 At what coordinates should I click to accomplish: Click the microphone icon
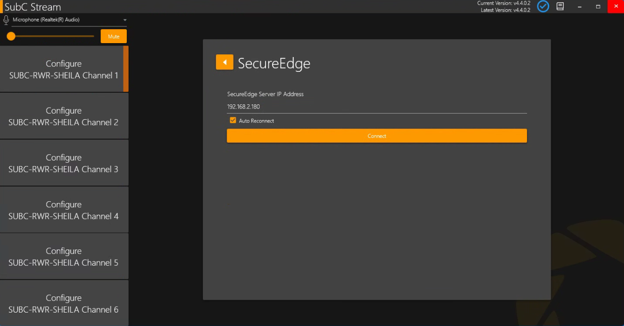click(6, 20)
